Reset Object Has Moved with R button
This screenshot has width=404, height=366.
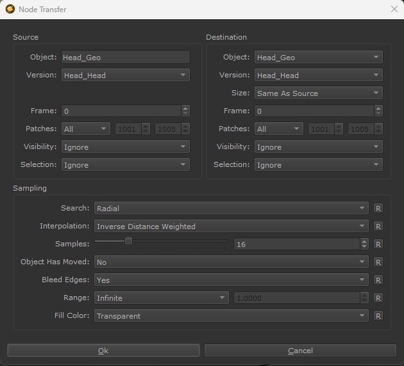[x=378, y=262]
